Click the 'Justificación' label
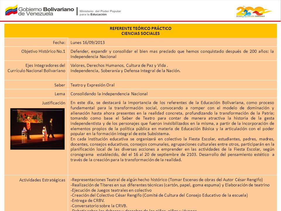This screenshot has width=281, height=211. [x=54, y=103]
